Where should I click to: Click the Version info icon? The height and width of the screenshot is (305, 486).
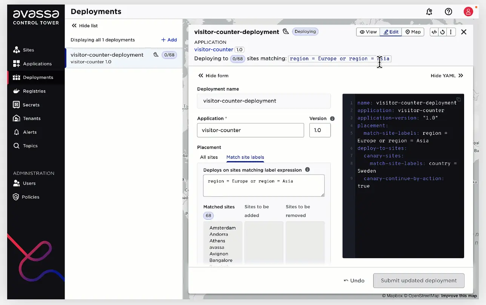pos(332,119)
